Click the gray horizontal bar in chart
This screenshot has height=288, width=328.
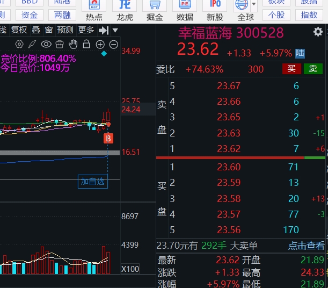(60, 153)
